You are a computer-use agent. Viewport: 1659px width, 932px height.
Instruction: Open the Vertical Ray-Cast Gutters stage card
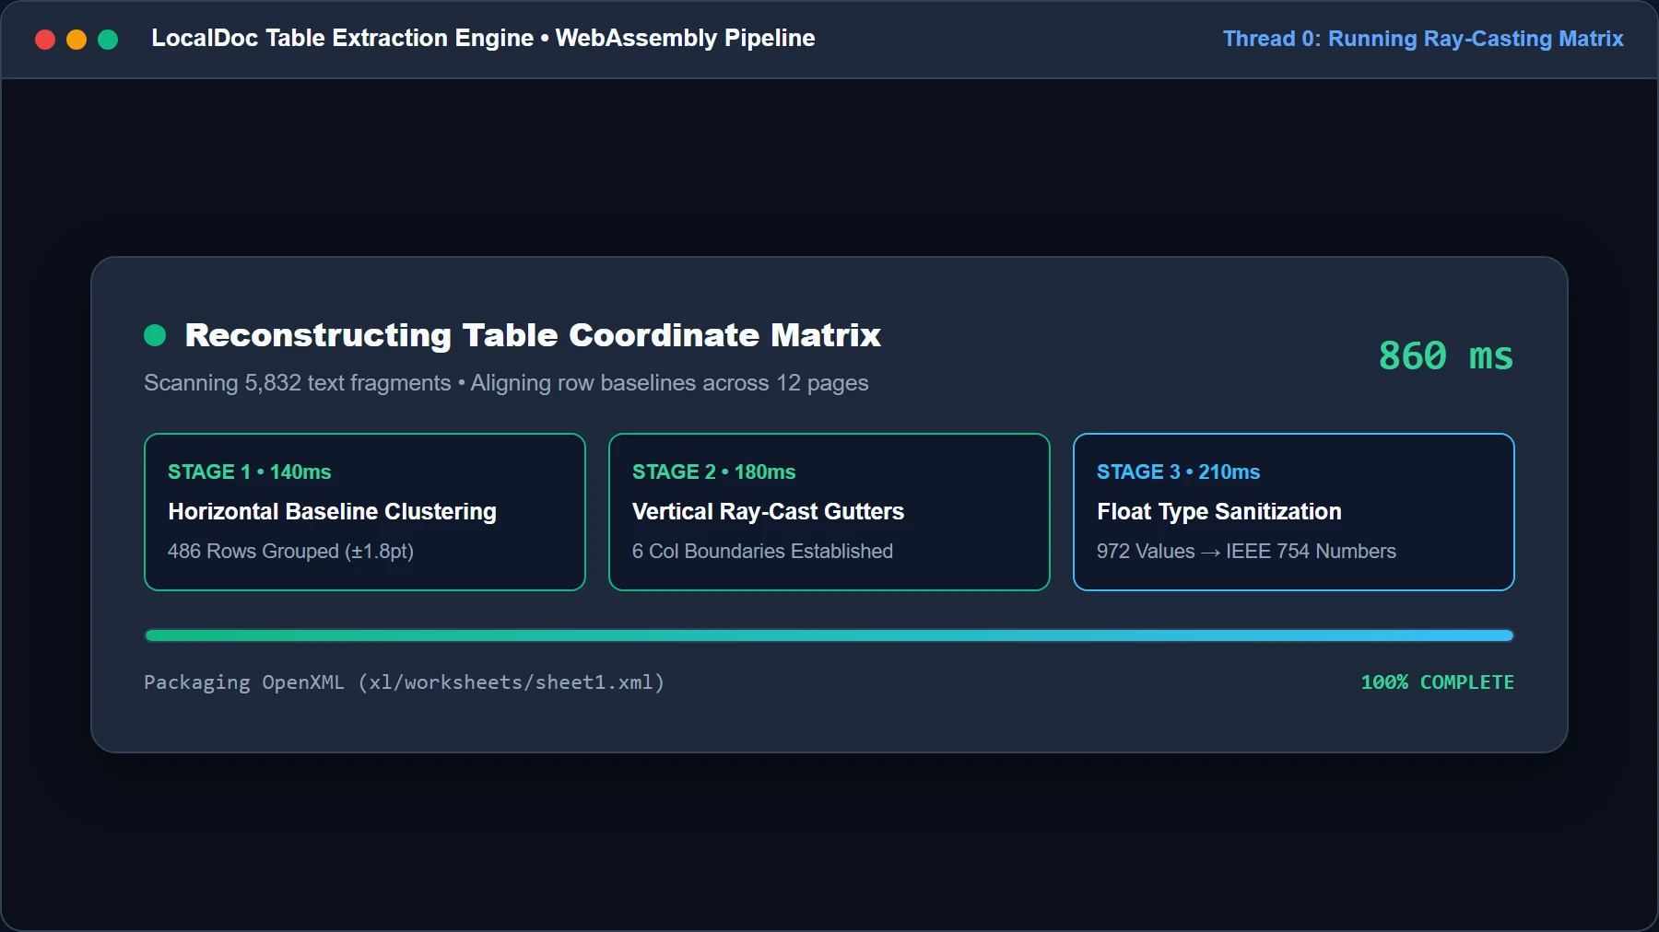(829, 512)
